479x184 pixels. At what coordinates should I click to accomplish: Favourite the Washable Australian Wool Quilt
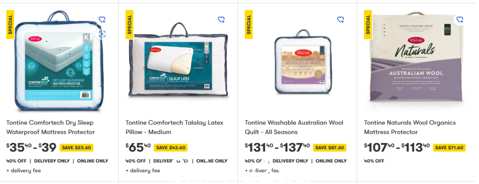(x=340, y=20)
